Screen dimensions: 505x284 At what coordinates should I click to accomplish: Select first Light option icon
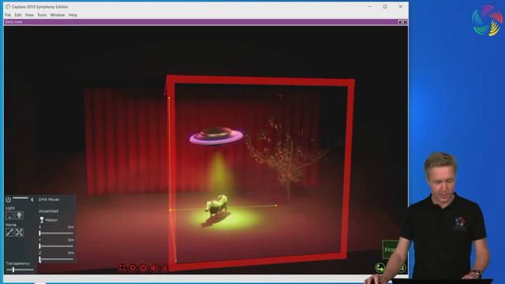click(9, 215)
